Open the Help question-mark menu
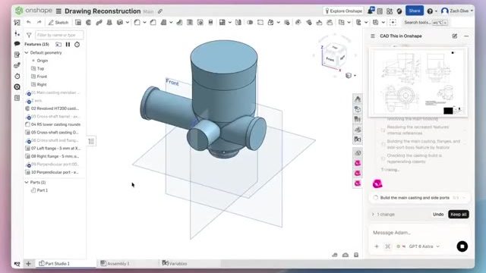 432,11
